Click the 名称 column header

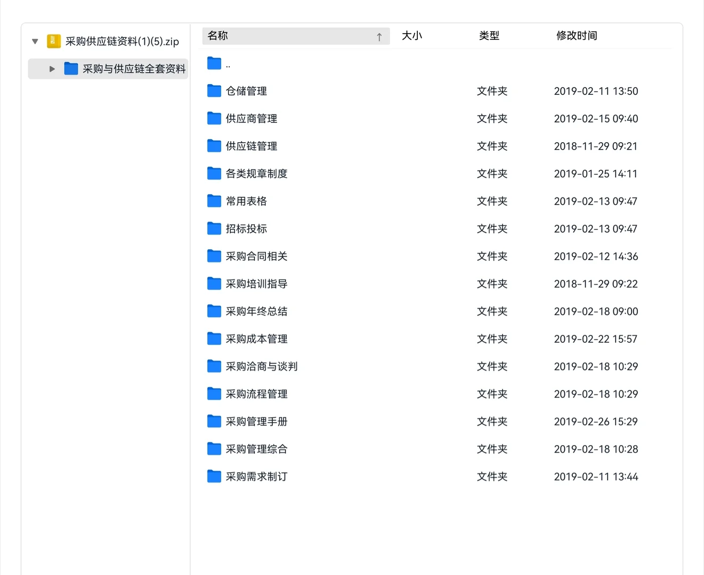click(217, 36)
